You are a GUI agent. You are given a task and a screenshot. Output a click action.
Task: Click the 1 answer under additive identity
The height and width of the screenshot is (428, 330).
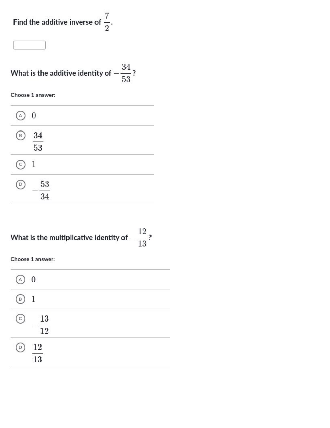tap(34, 165)
